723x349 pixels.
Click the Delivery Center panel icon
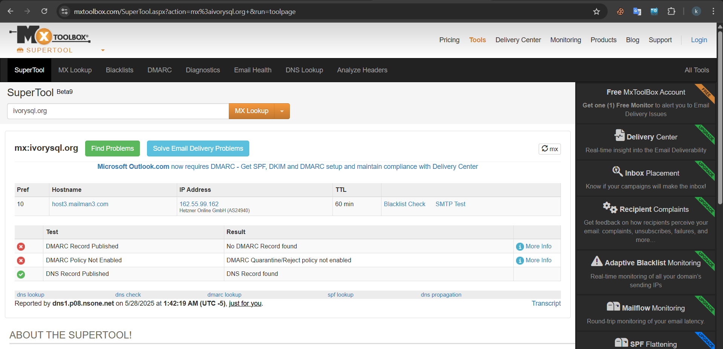point(619,135)
